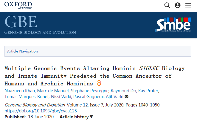Click the Oxford Academic logo
This screenshot has width=197, height=121.
(18, 5)
